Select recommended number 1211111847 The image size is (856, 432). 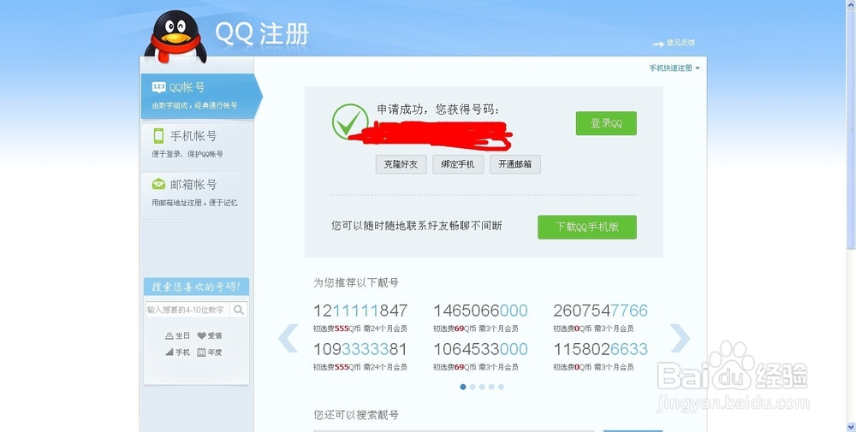[x=360, y=311]
